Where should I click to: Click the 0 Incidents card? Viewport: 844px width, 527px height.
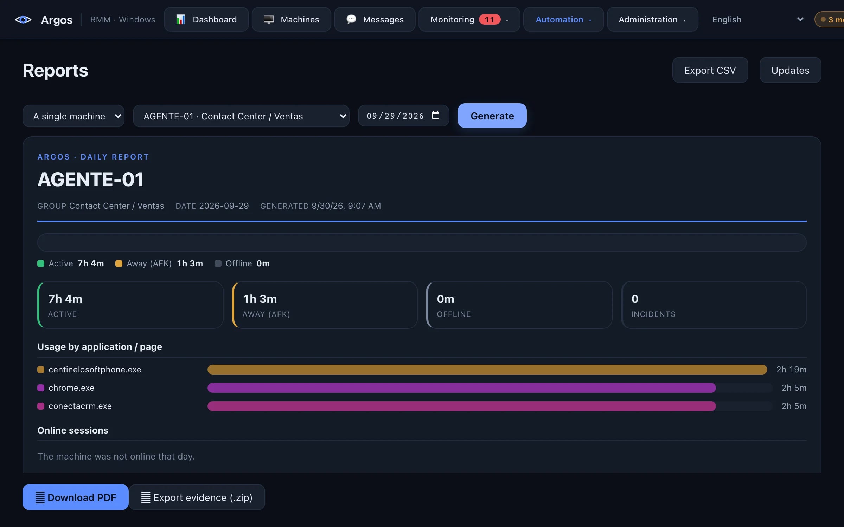714,305
